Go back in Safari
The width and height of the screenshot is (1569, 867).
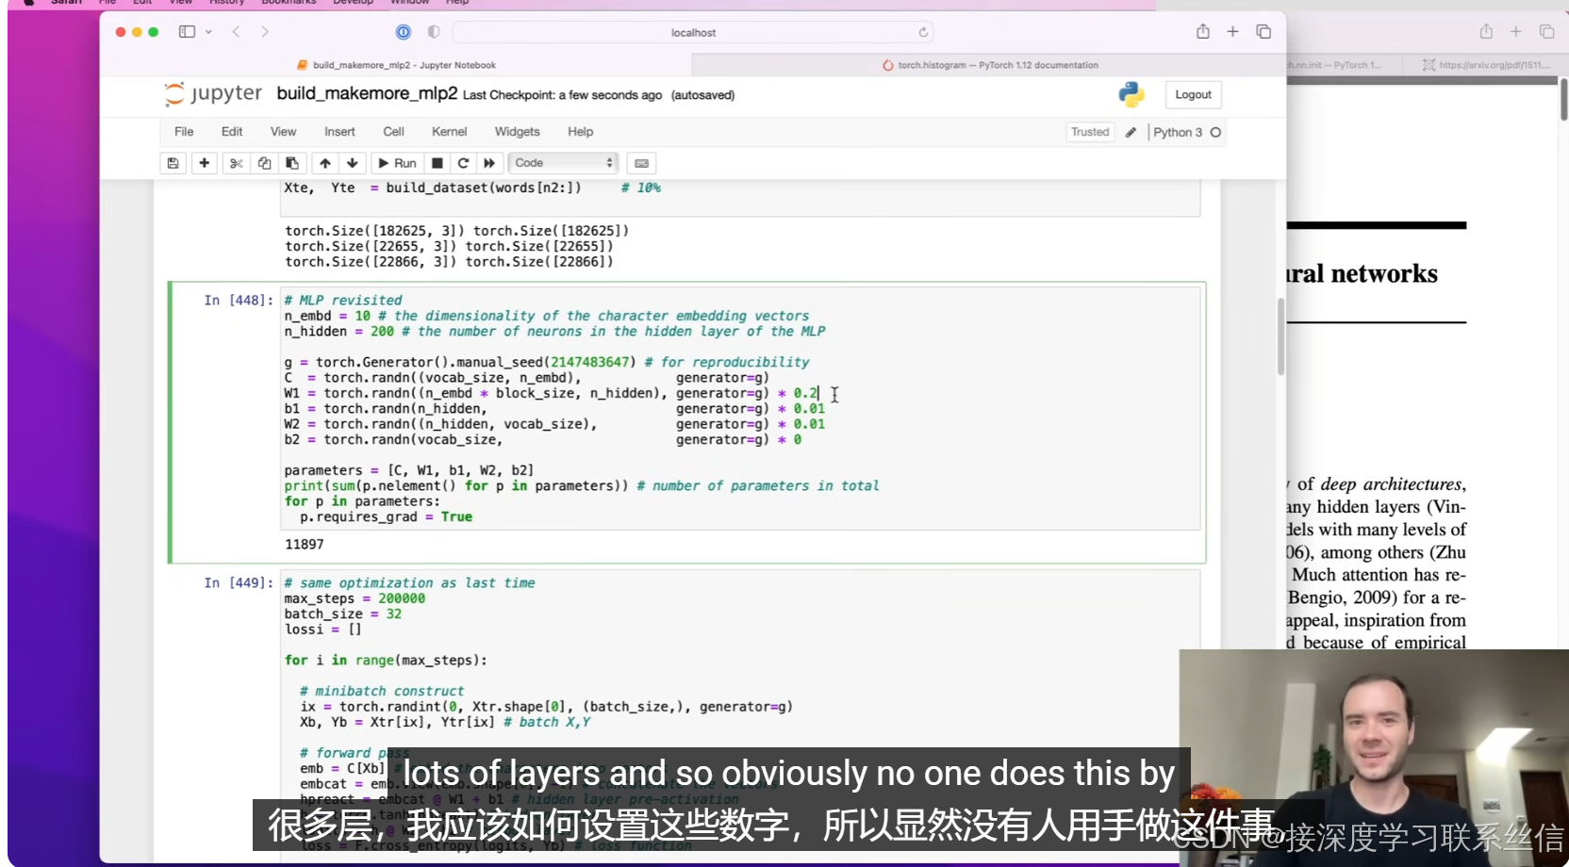point(236,32)
